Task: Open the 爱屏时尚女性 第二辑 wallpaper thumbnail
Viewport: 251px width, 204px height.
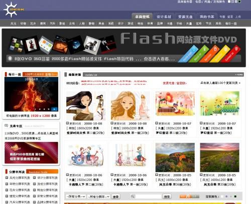Action: coord(86,106)
